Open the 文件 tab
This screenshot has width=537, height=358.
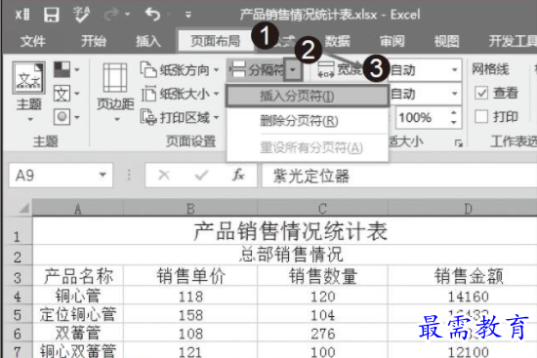[33, 41]
